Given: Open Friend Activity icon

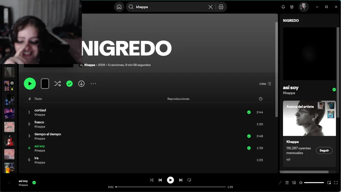Looking at the screenshot, I should click(x=292, y=7).
